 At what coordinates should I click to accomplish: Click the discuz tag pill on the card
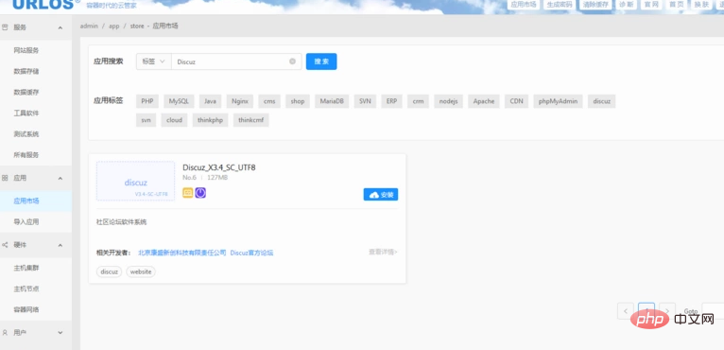(x=109, y=271)
